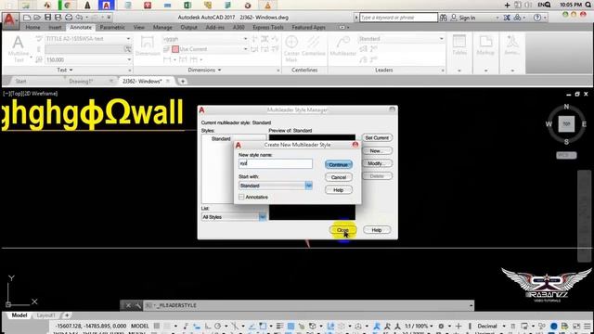Image resolution: width=594 pixels, height=334 pixels.
Task: Switch to the Manage ribbon tab
Action: tap(162, 27)
